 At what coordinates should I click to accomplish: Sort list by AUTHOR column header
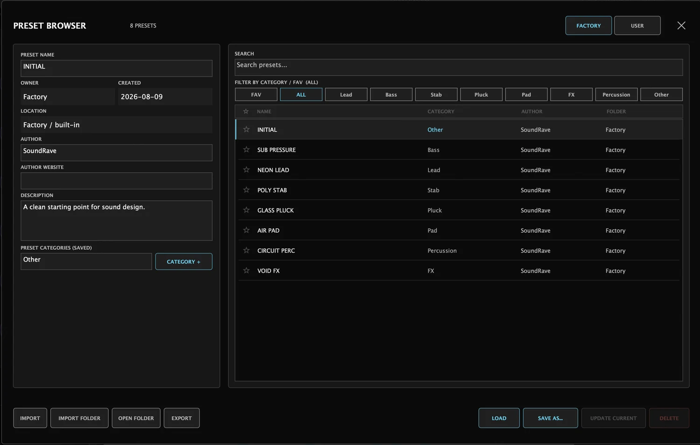[x=532, y=112]
